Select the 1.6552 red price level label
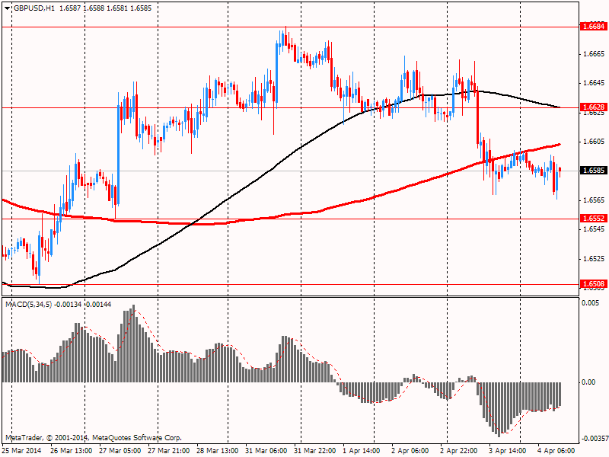609x457 pixels. click(594, 219)
